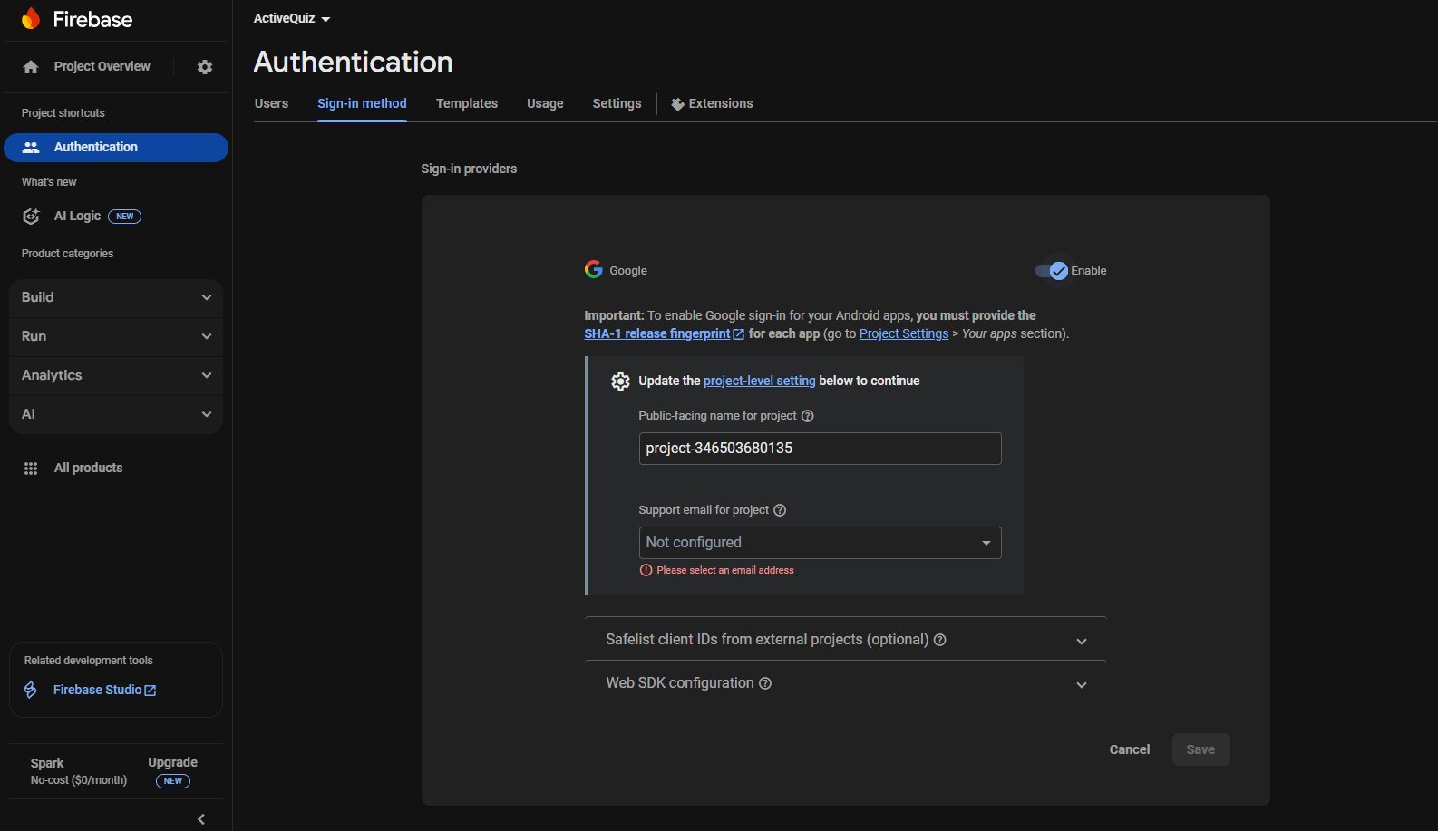
Task: Click the external link icon after SHA-1 release fingerprint
Action: 739,334
